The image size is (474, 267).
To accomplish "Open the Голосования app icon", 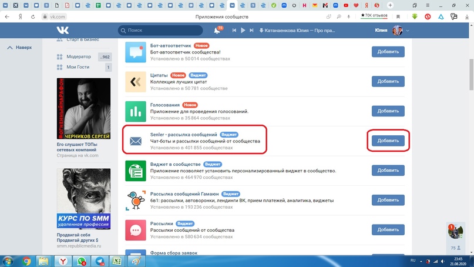I will coord(136,111).
